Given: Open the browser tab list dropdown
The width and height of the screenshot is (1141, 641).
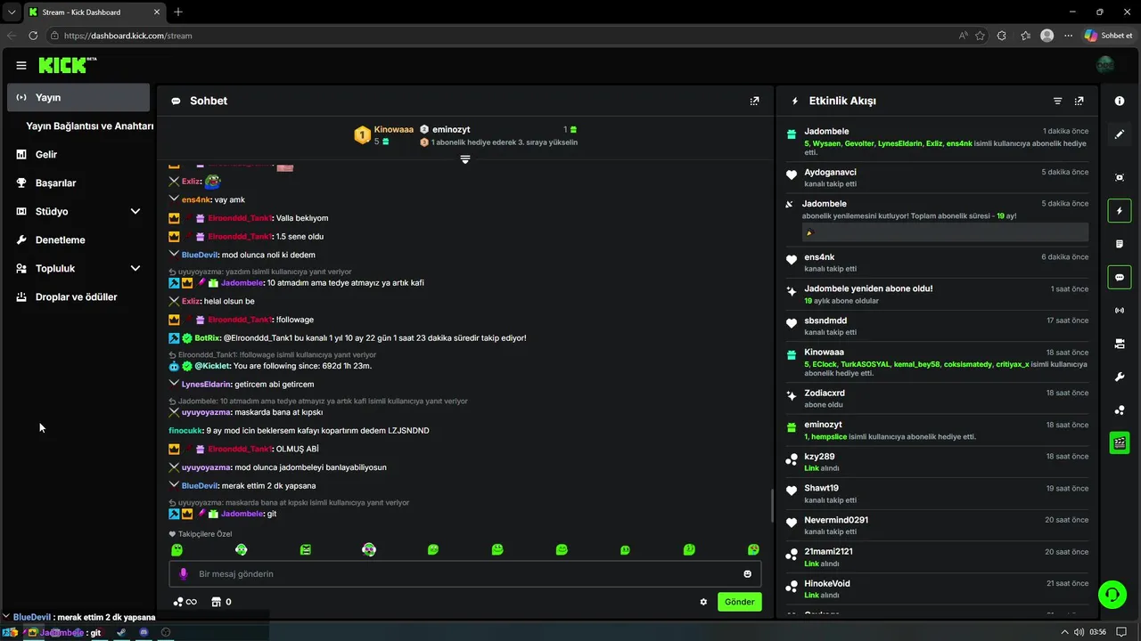Looking at the screenshot, I should (x=11, y=12).
